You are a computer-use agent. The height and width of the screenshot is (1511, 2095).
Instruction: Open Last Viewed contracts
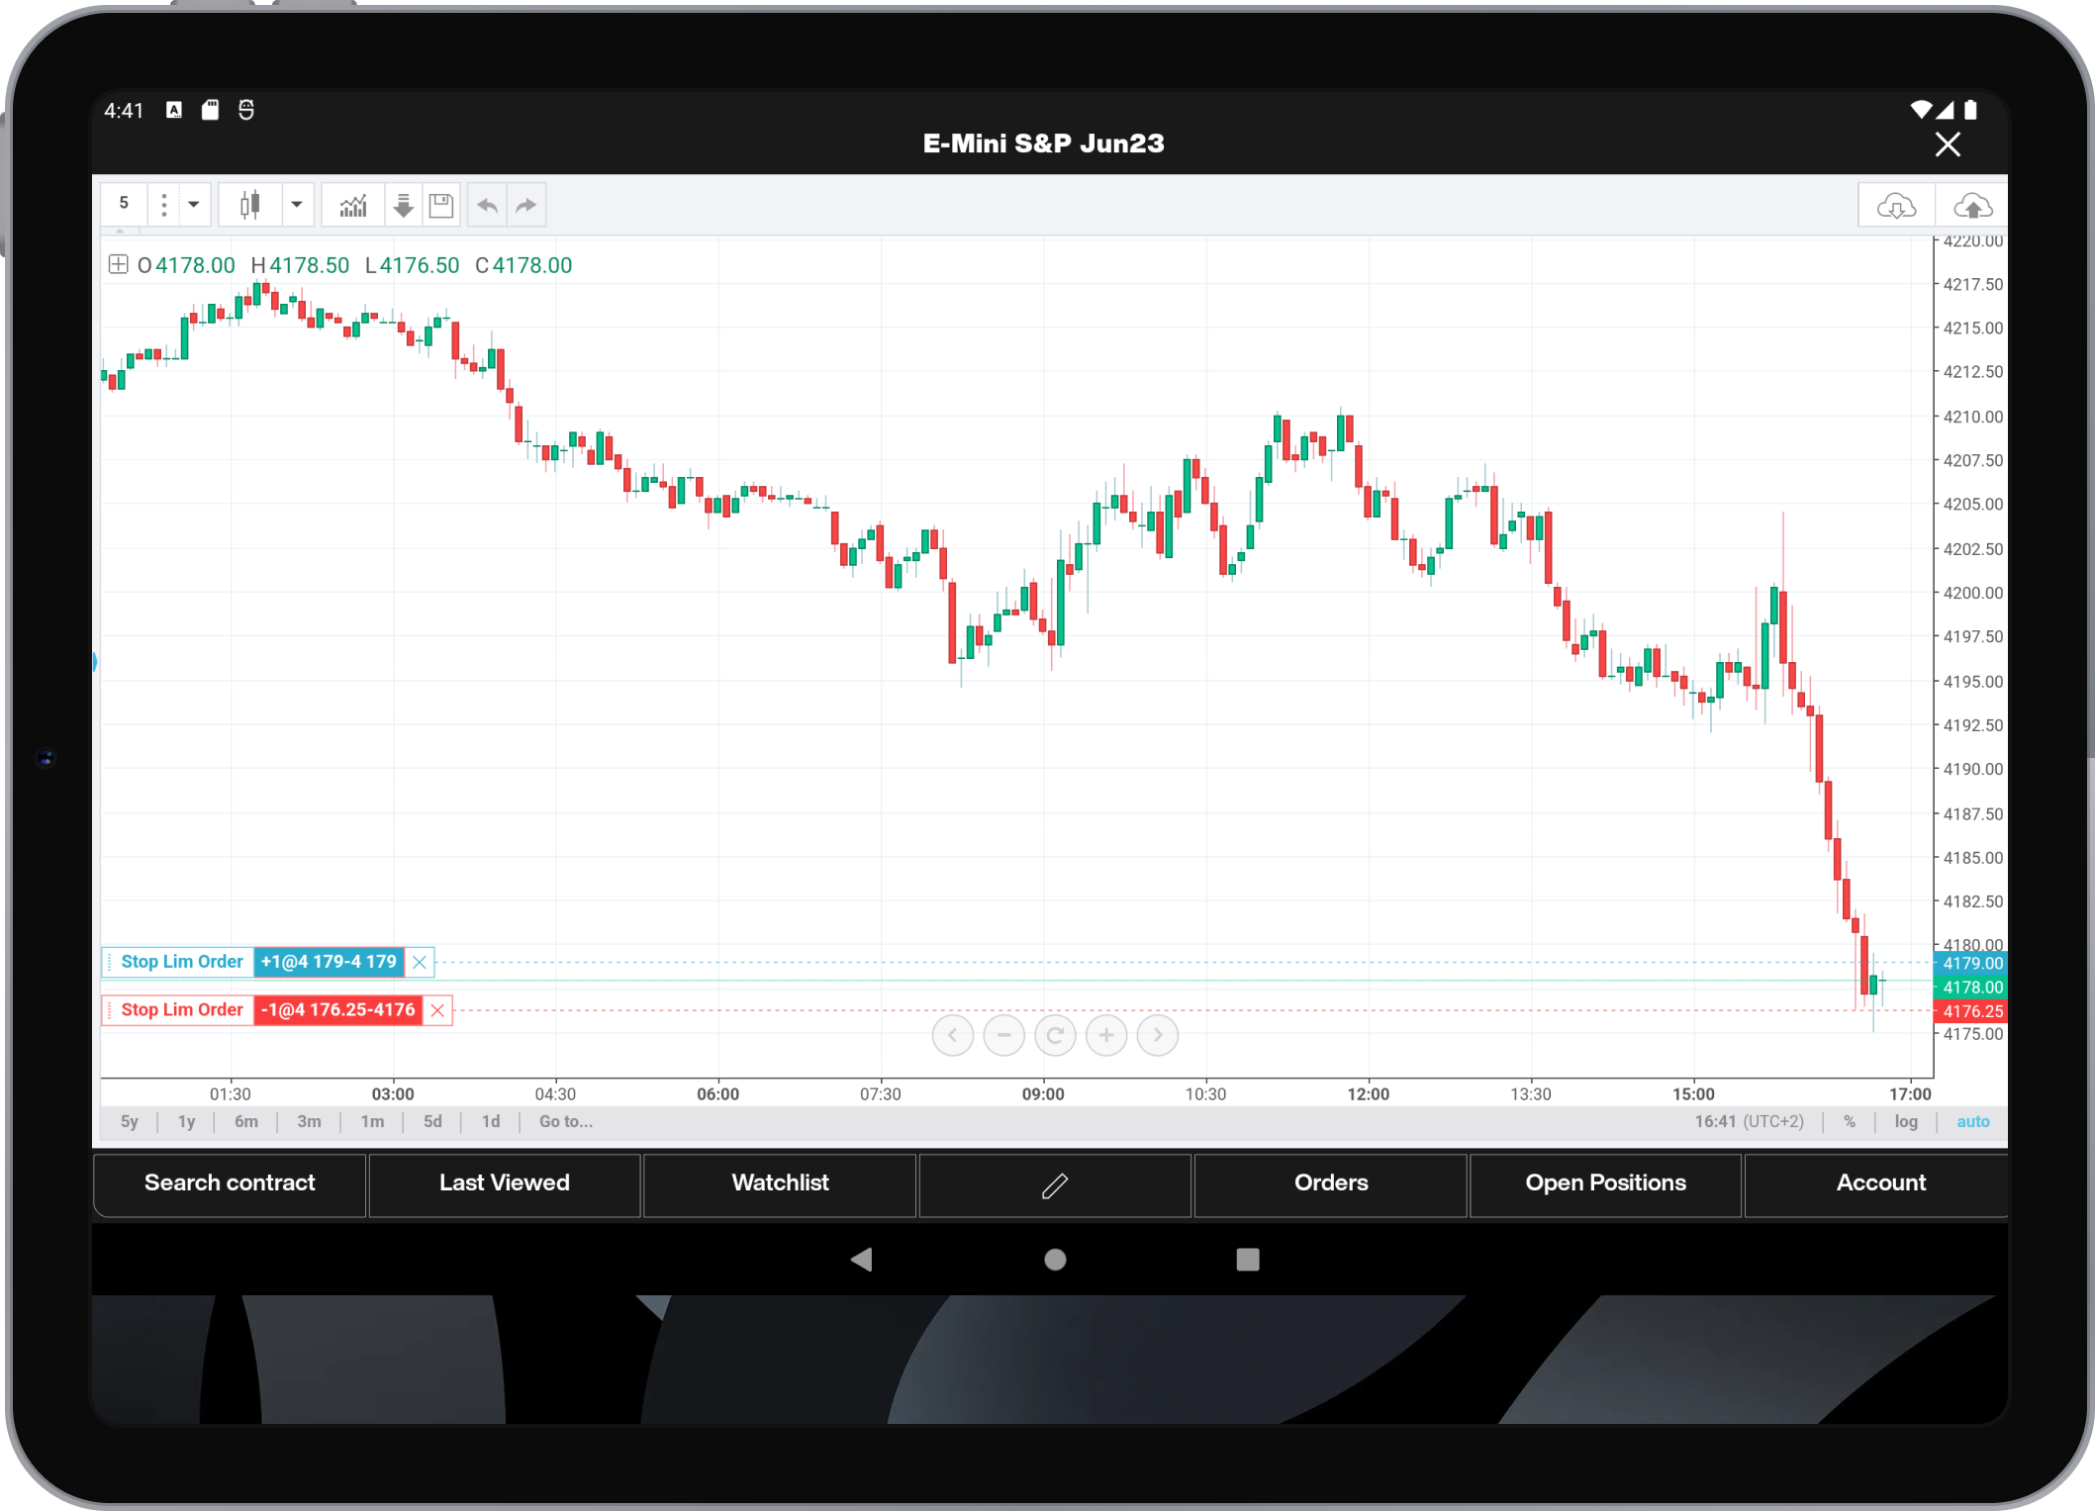coord(505,1183)
